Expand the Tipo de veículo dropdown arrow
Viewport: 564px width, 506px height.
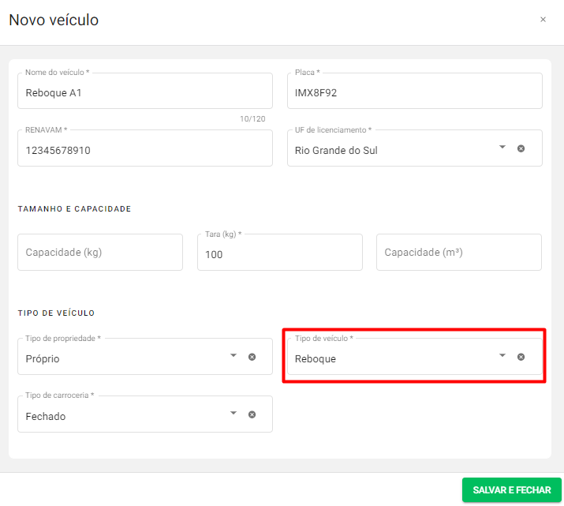tap(502, 356)
